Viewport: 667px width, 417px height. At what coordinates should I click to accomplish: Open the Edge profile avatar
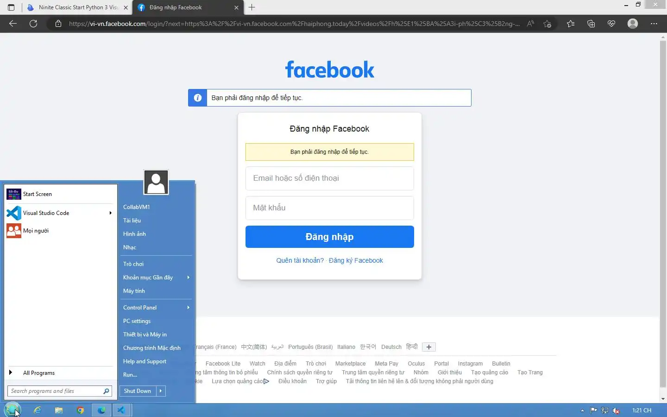[633, 24]
